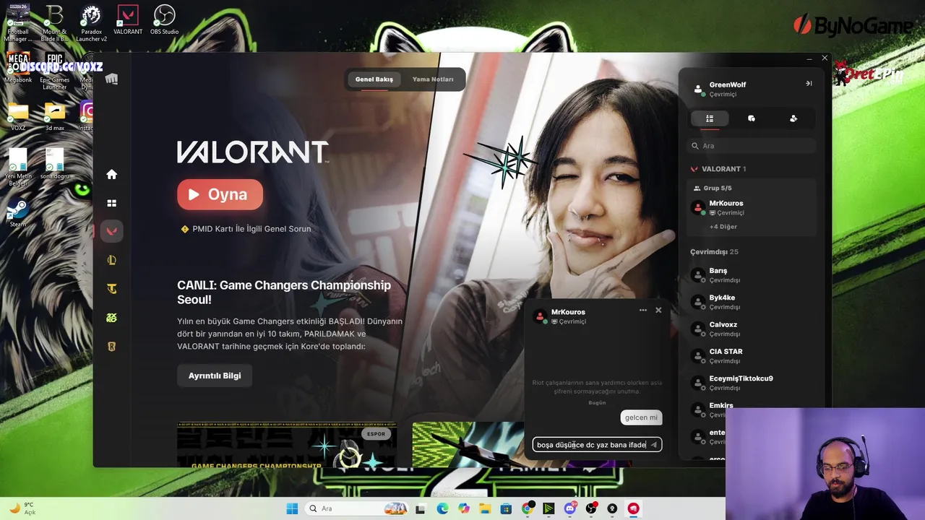Open the PMID Kartı İle İlgili Genel Sorun notice
Image resolution: width=925 pixels, height=520 pixels.
246,229
